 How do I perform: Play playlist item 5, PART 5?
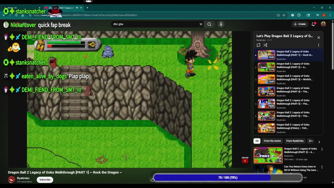coord(289,104)
